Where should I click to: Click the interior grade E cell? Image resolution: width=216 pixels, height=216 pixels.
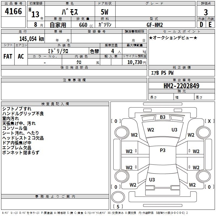(x=210, y=25)
